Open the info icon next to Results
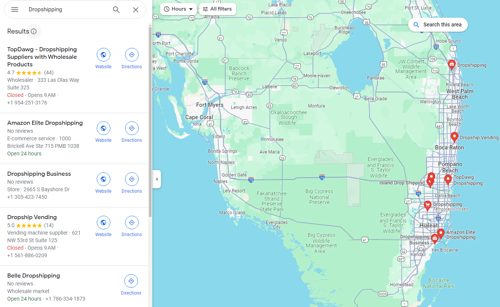Viewport: 500px width, 307px height. point(34,31)
